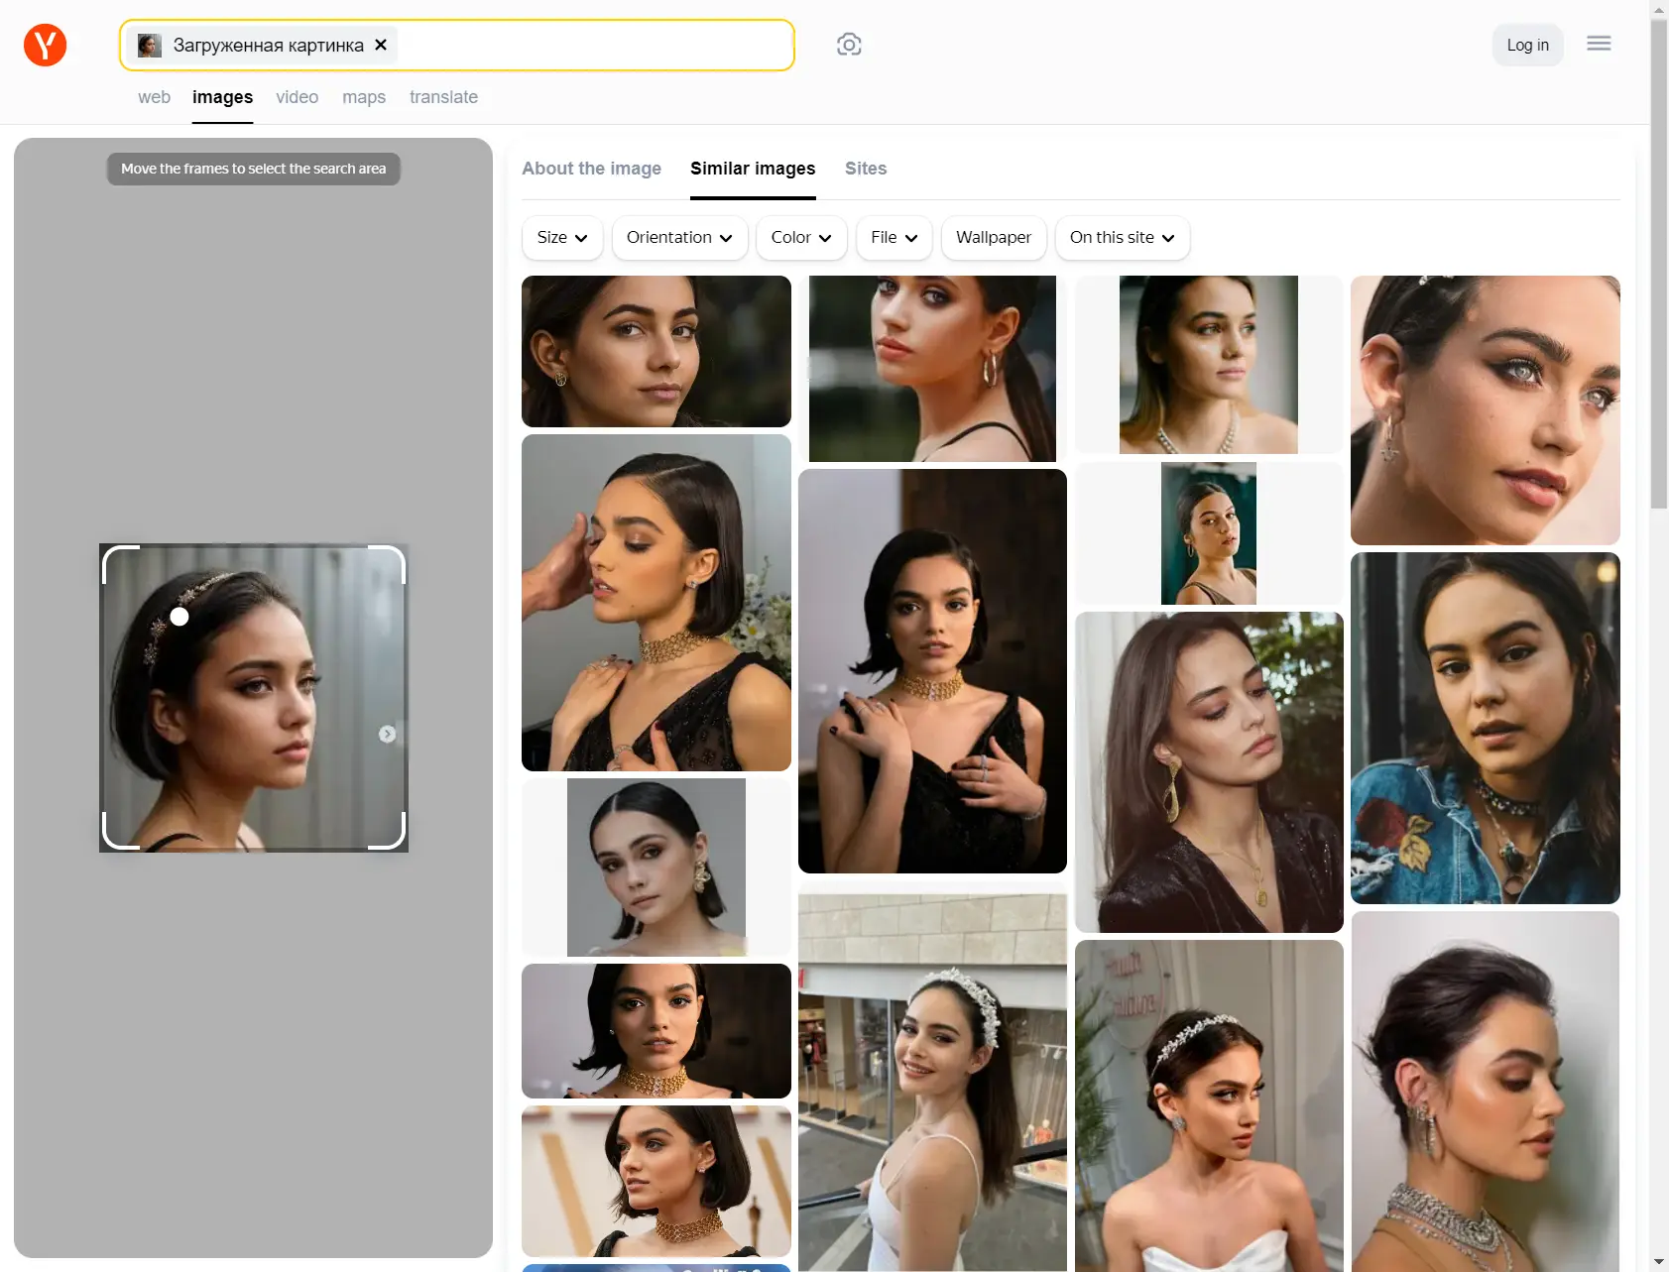Switch to the About the image tab

(x=591, y=169)
